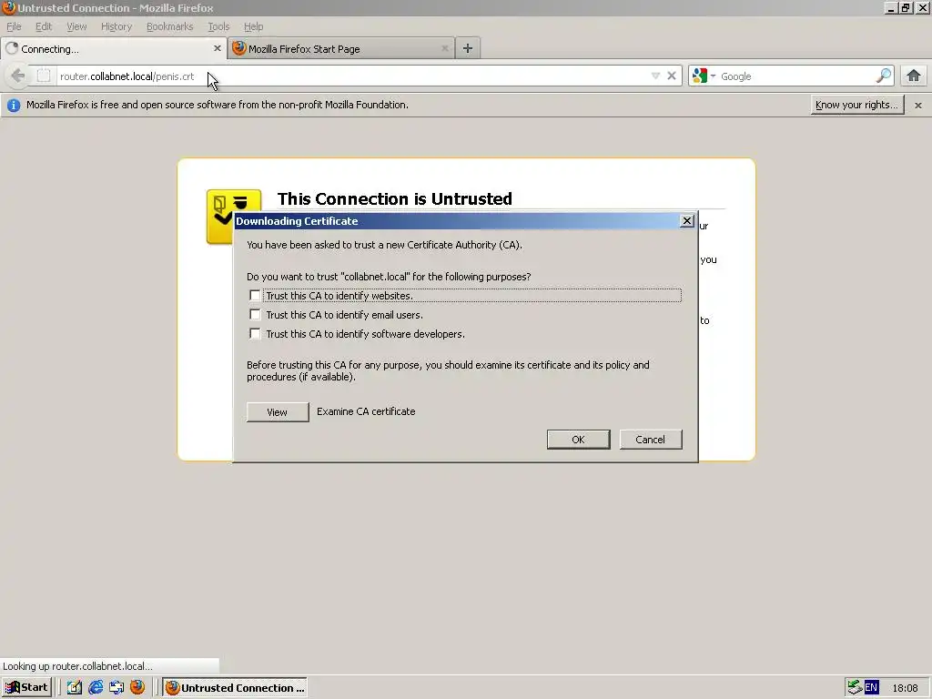Stop loading with the X in address bar

point(671,76)
